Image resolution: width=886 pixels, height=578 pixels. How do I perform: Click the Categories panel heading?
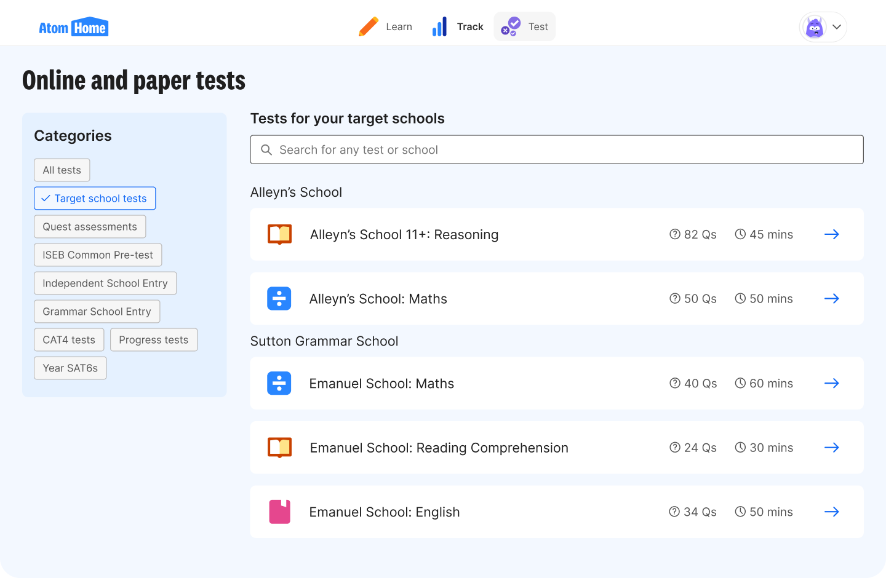click(x=73, y=136)
